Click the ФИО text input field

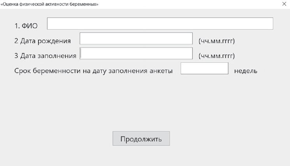160,24
